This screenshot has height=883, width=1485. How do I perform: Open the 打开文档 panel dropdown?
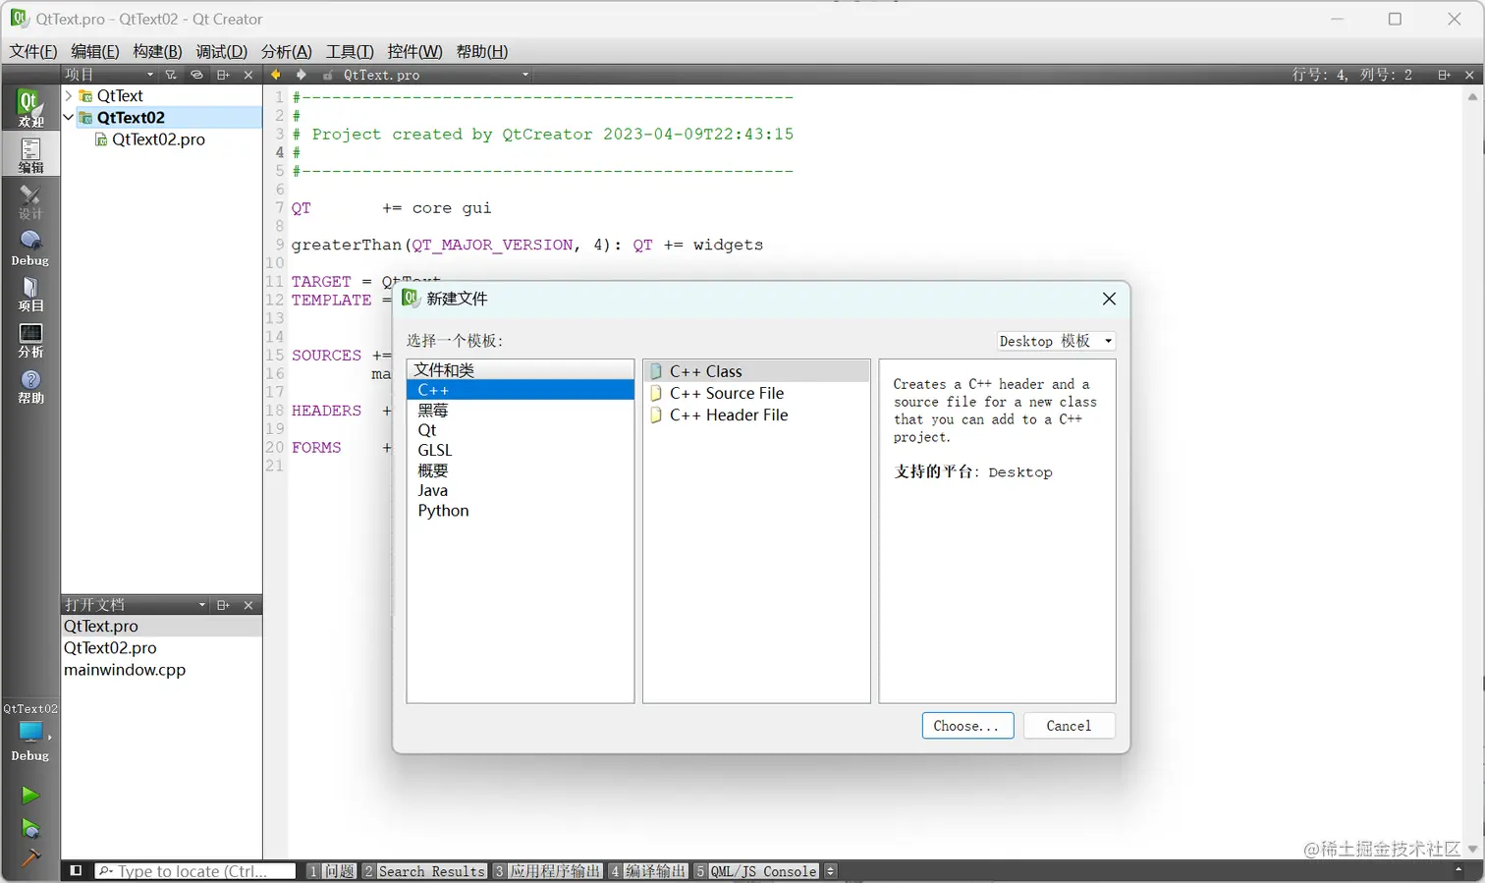click(x=136, y=605)
